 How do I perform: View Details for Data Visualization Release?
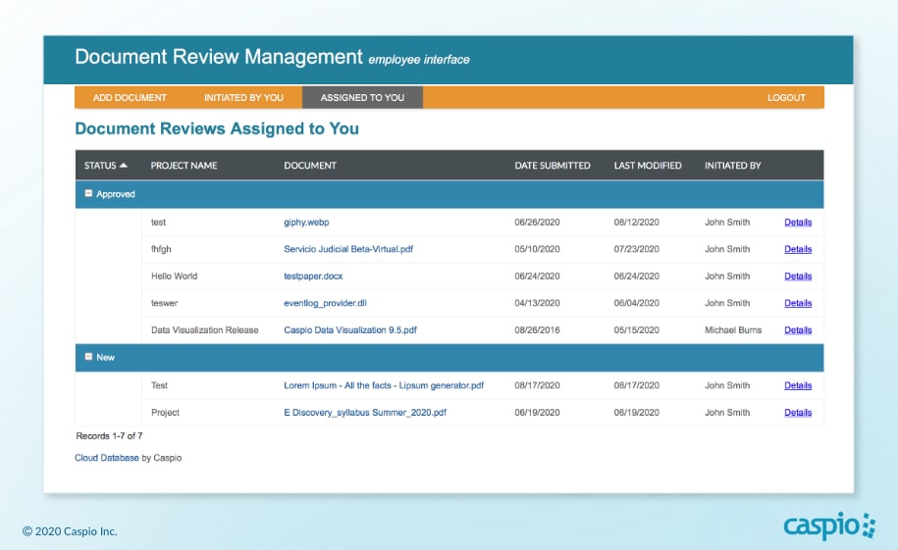798,330
